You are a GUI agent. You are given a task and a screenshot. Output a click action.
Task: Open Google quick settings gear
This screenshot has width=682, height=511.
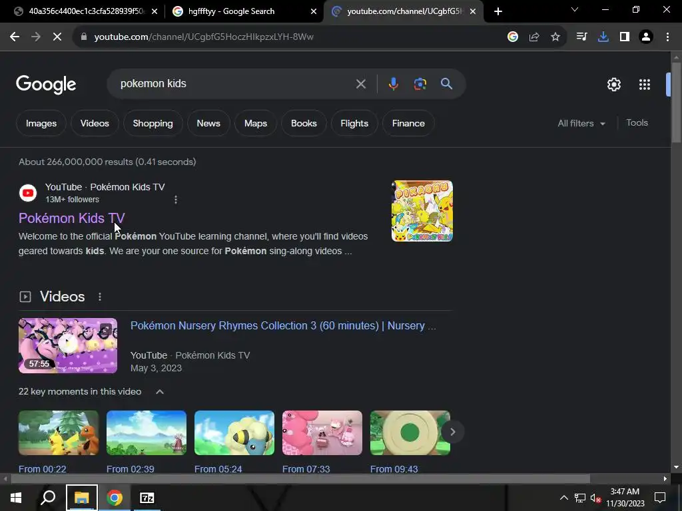coord(613,85)
